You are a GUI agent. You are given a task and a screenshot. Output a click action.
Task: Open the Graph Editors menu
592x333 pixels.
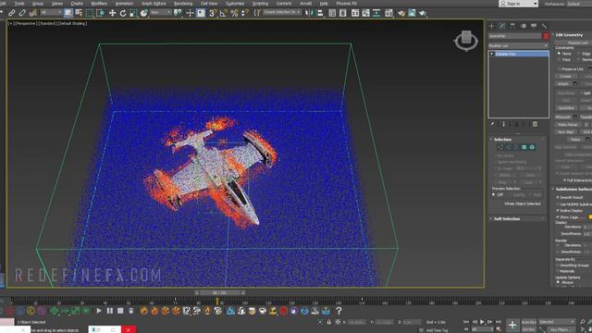tap(154, 4)
